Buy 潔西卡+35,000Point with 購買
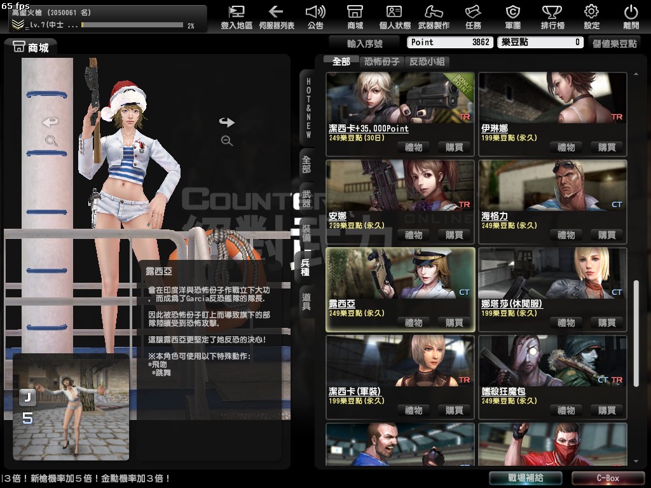 [x=454, y=147]
